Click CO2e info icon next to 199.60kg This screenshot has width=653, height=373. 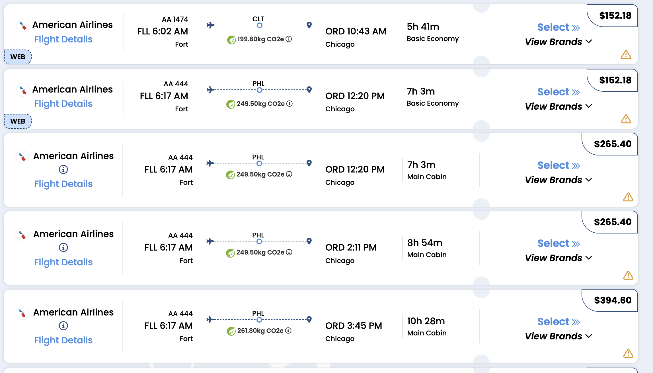tap(289, 39)
